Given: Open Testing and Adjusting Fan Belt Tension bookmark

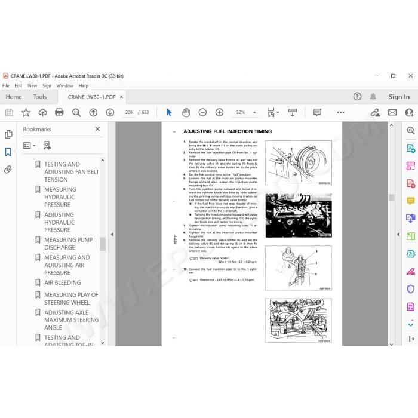Looking at the screenshot, I should [72, 172].
